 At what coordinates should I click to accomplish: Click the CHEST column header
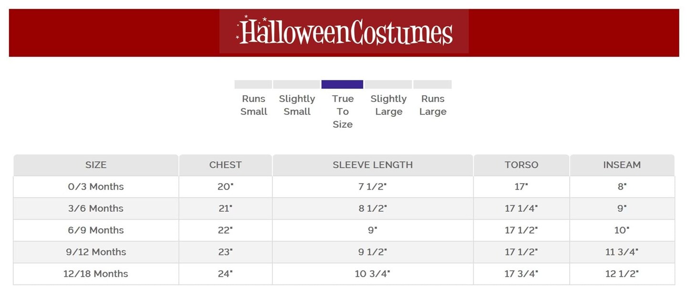click(225, 165)
